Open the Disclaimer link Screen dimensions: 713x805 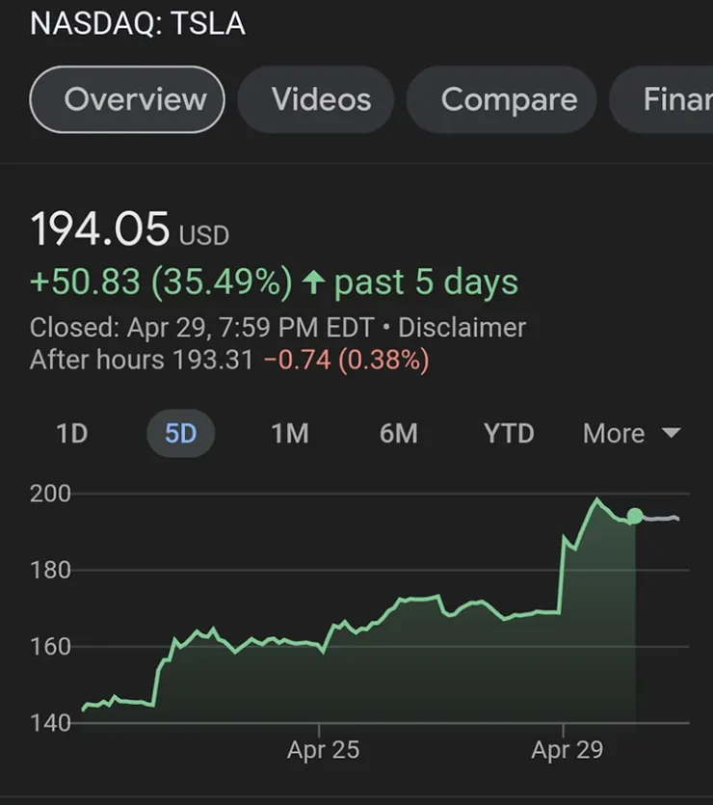pos(462,328)
